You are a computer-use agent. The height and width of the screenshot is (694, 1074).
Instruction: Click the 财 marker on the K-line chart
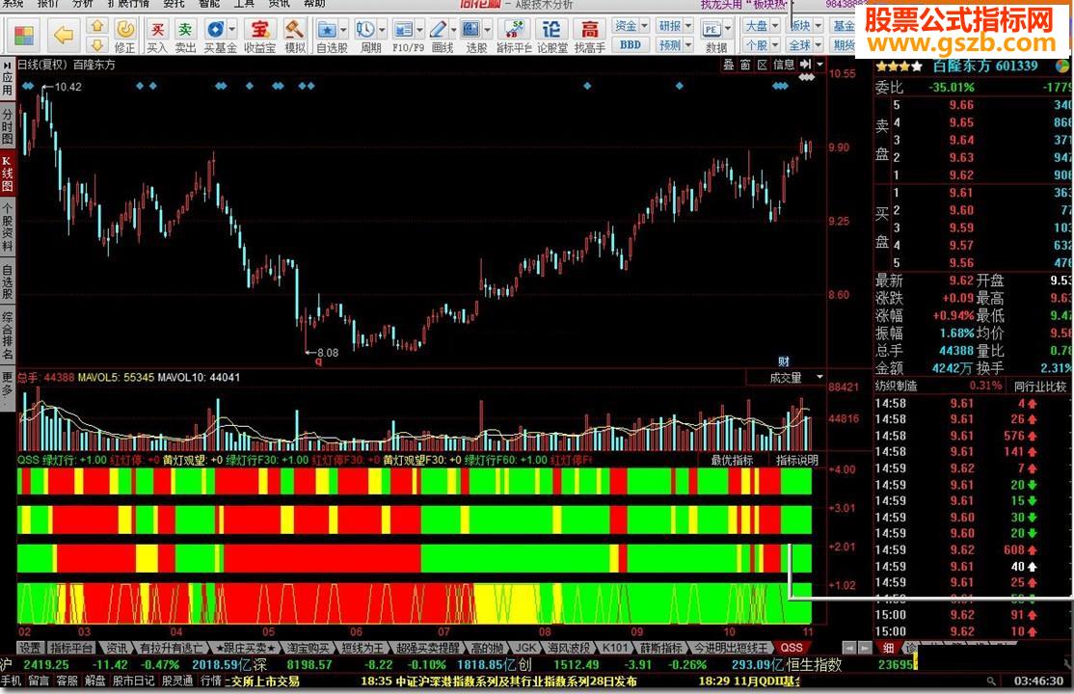784,361
